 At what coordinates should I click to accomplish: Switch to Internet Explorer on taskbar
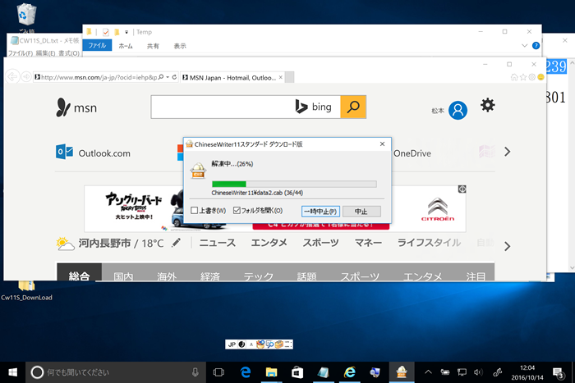(349, 372)
